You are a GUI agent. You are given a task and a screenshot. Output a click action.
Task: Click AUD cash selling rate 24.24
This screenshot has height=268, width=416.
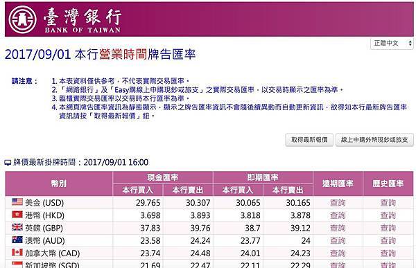(x=200, y=240)
